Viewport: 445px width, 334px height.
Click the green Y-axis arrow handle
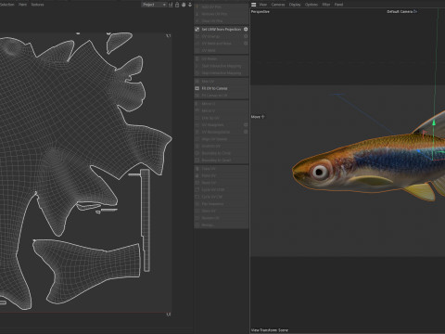point(434,122)
